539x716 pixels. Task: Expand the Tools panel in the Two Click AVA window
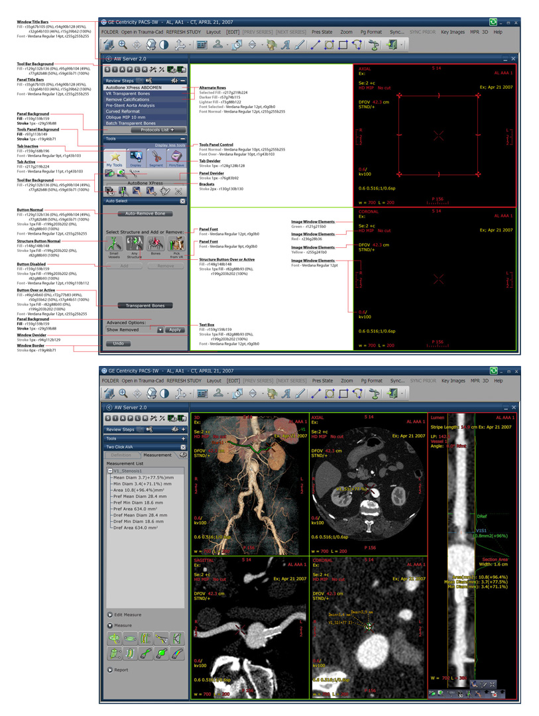pos(183,438)
